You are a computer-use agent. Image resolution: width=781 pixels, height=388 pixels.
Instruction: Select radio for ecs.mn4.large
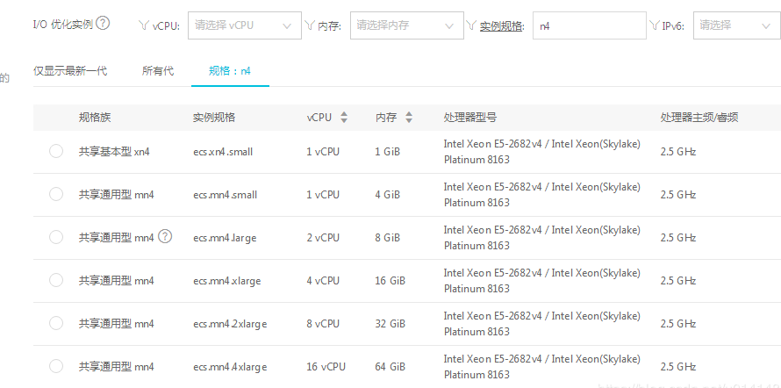pos(56,238)
